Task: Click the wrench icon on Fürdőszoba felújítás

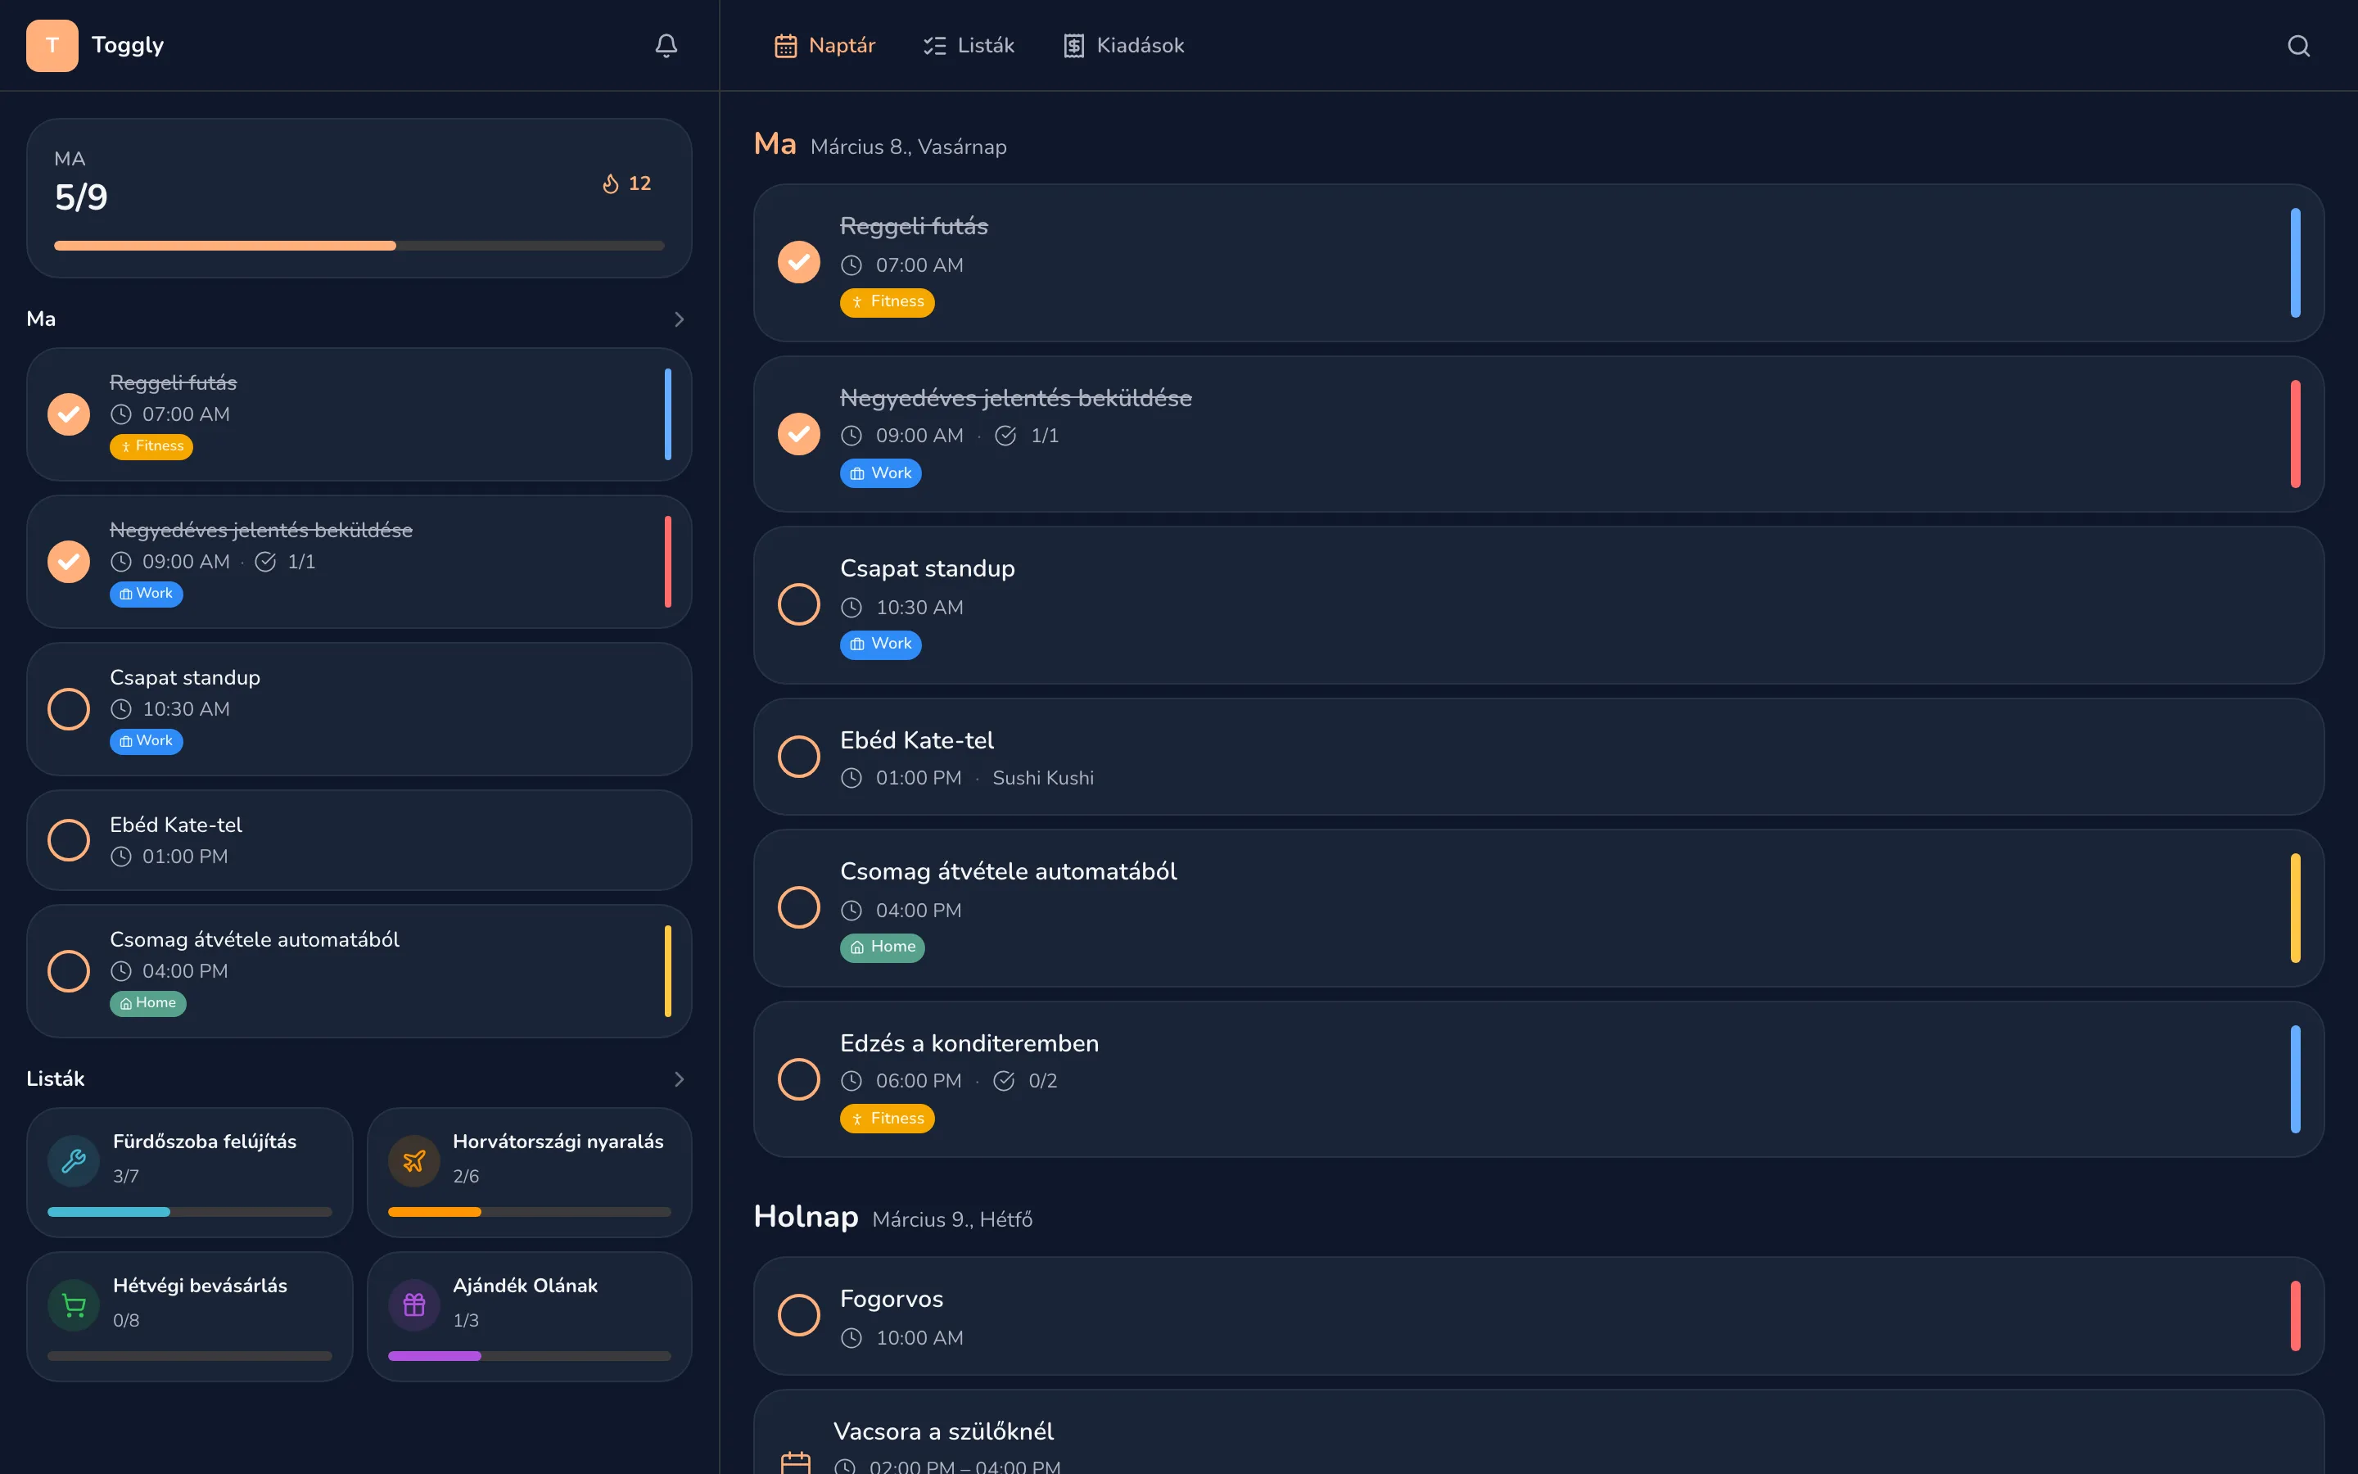Action: 74,1160
